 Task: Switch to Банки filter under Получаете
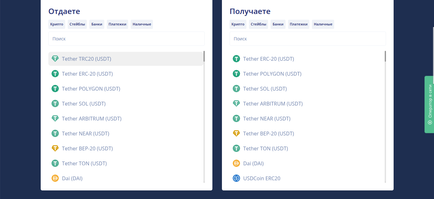tap(278, 24)
